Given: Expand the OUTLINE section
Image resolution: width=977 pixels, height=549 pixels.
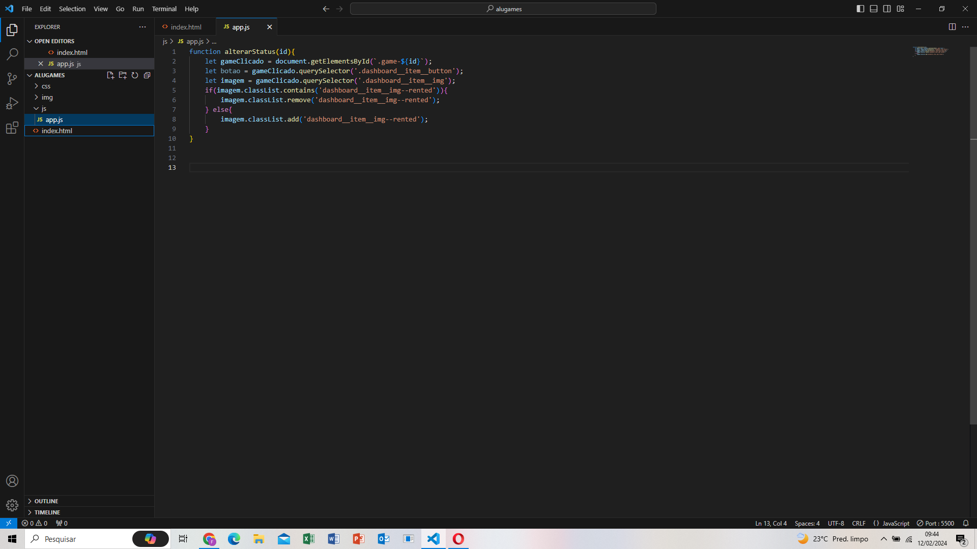Looking at the screenshot, I should click(89, 501).
